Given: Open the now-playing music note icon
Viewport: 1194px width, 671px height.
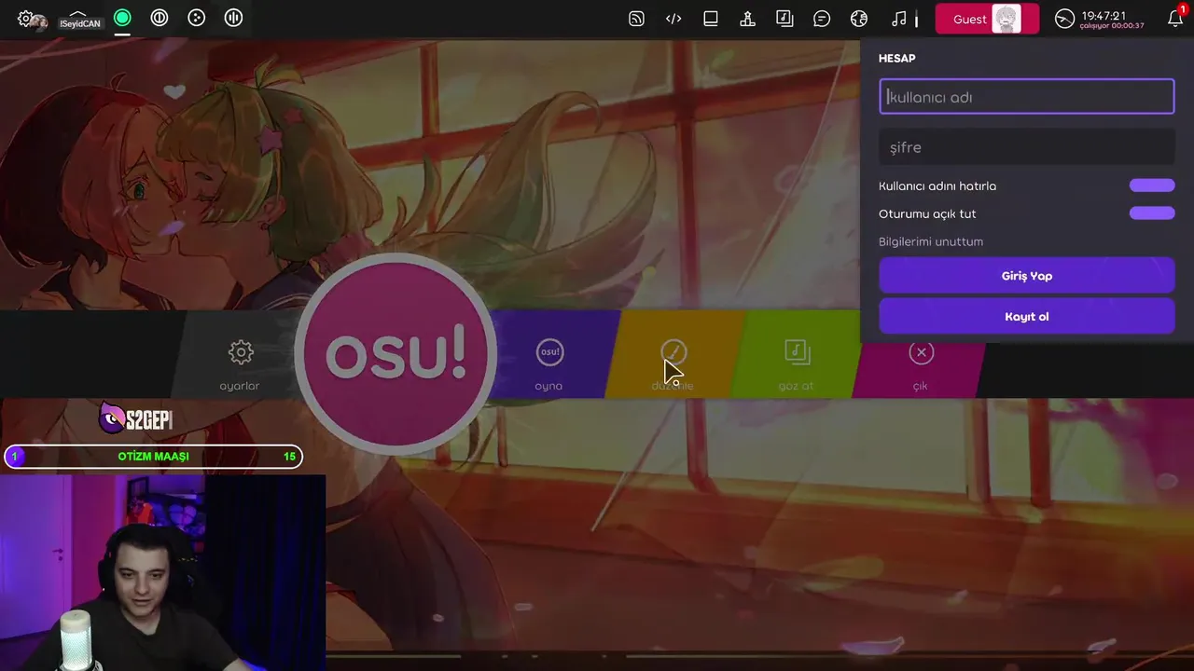Looking at the screenshot, I should pyautogui.click(x=899, y=19).
